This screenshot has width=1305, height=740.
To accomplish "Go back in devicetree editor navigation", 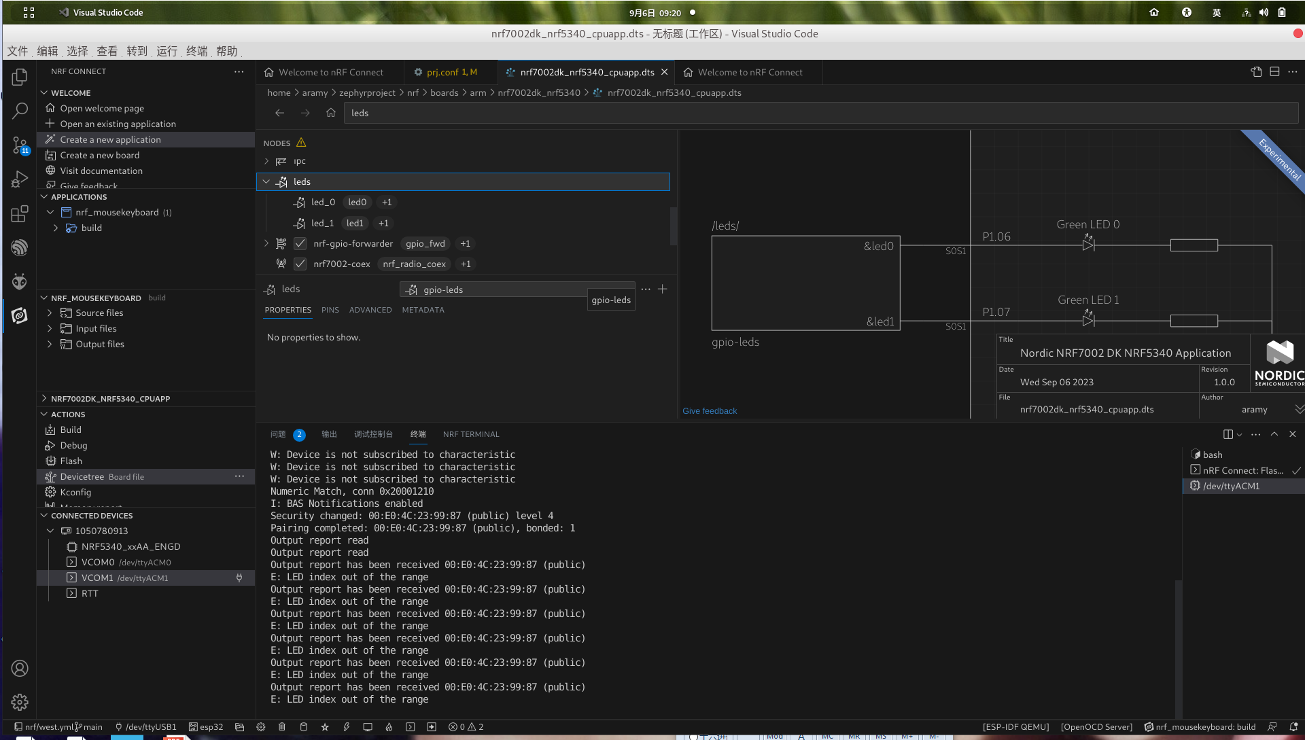I will click(279, 113).
